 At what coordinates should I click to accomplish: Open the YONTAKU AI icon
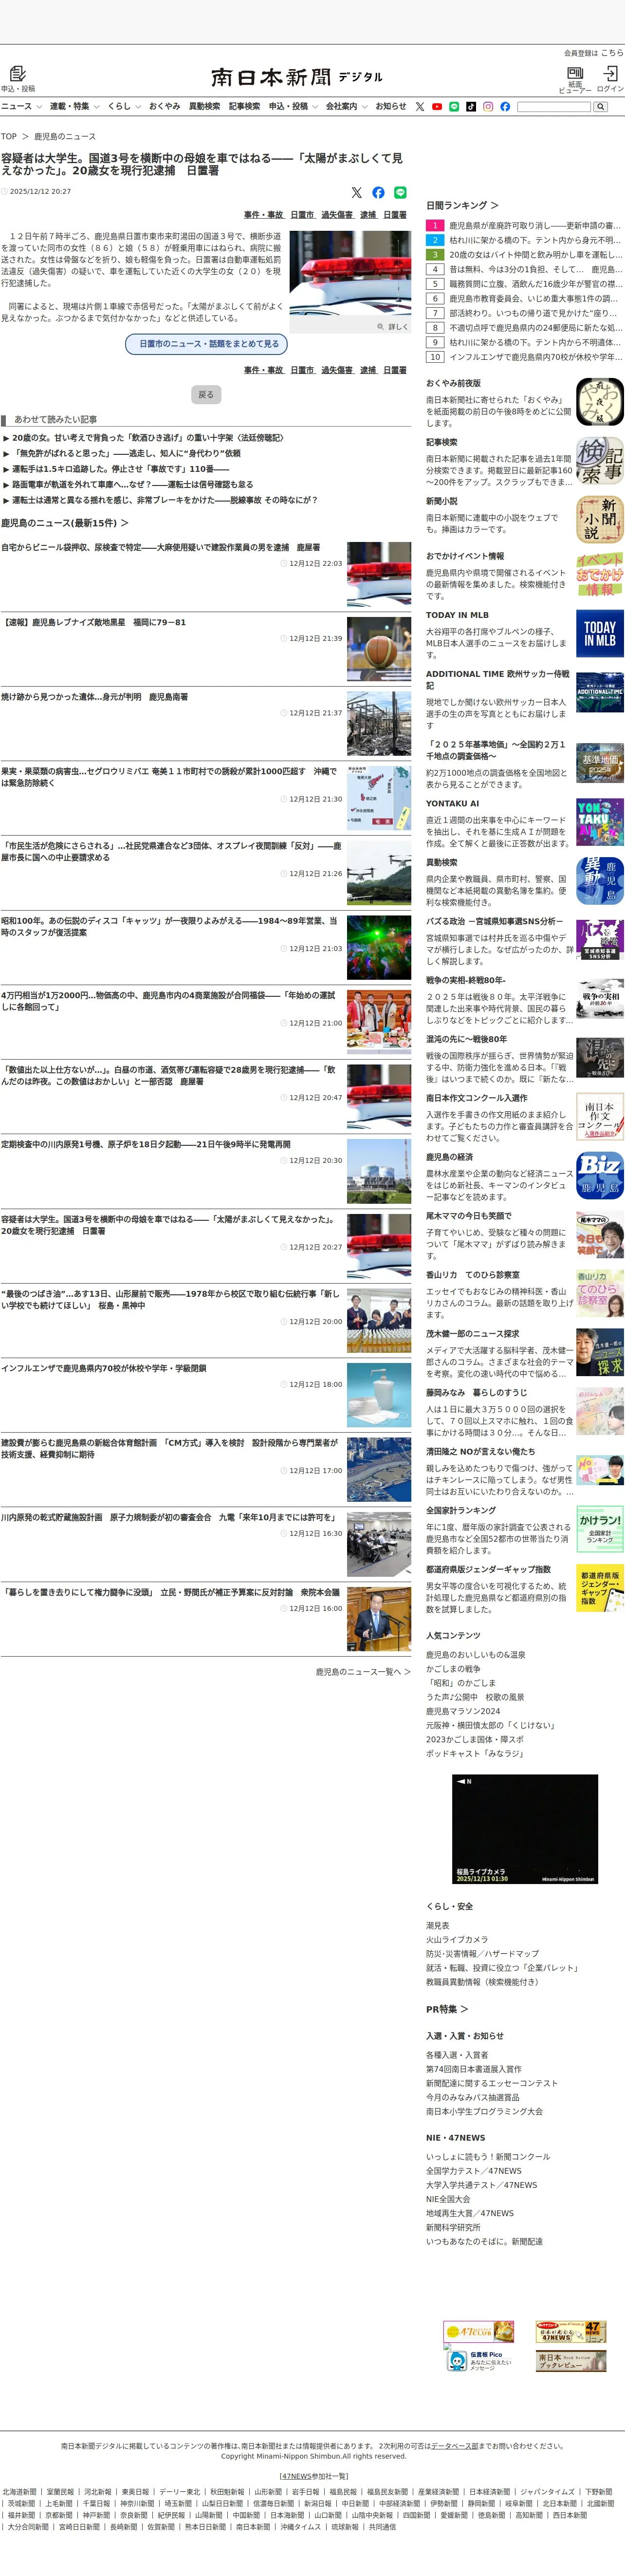click(x=599, y=822)
